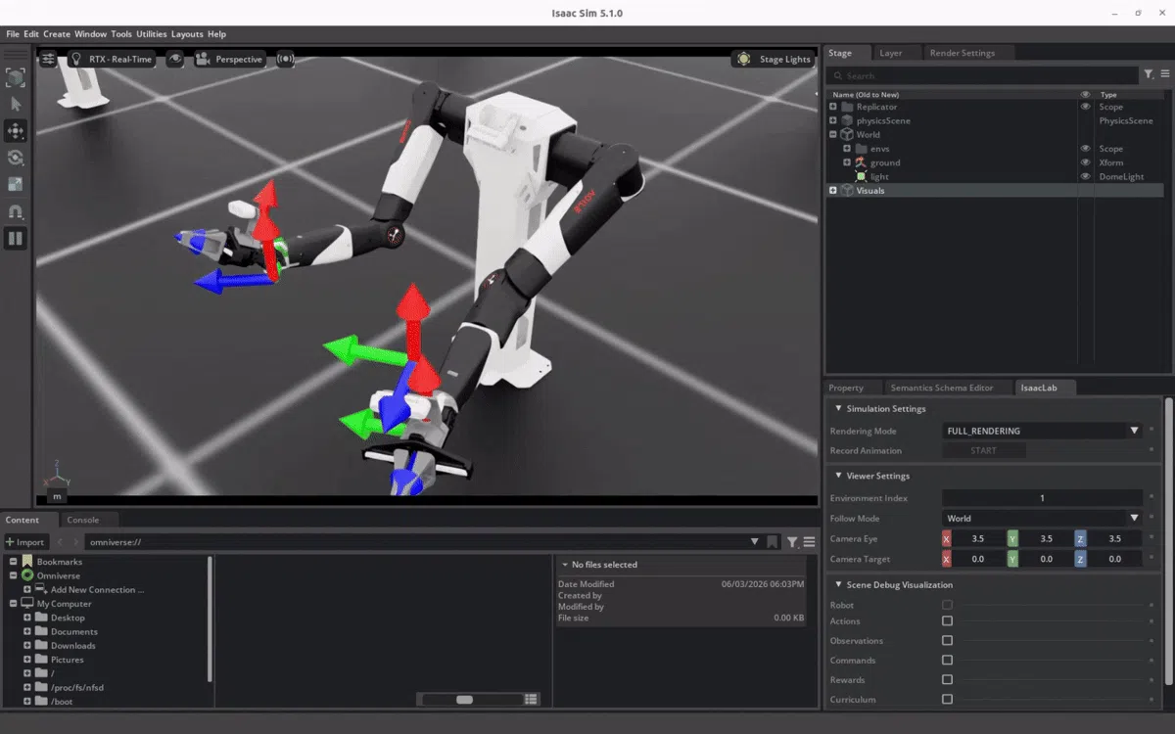Activate the Move tool in the left toolbar

pos(16,130)
